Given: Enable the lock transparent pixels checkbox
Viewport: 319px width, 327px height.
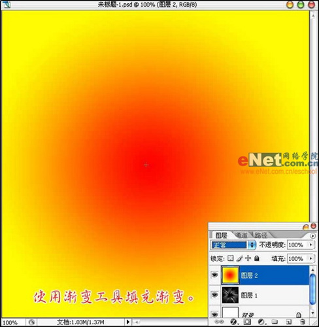Looking at the screenshot, I should pos(231,258).
